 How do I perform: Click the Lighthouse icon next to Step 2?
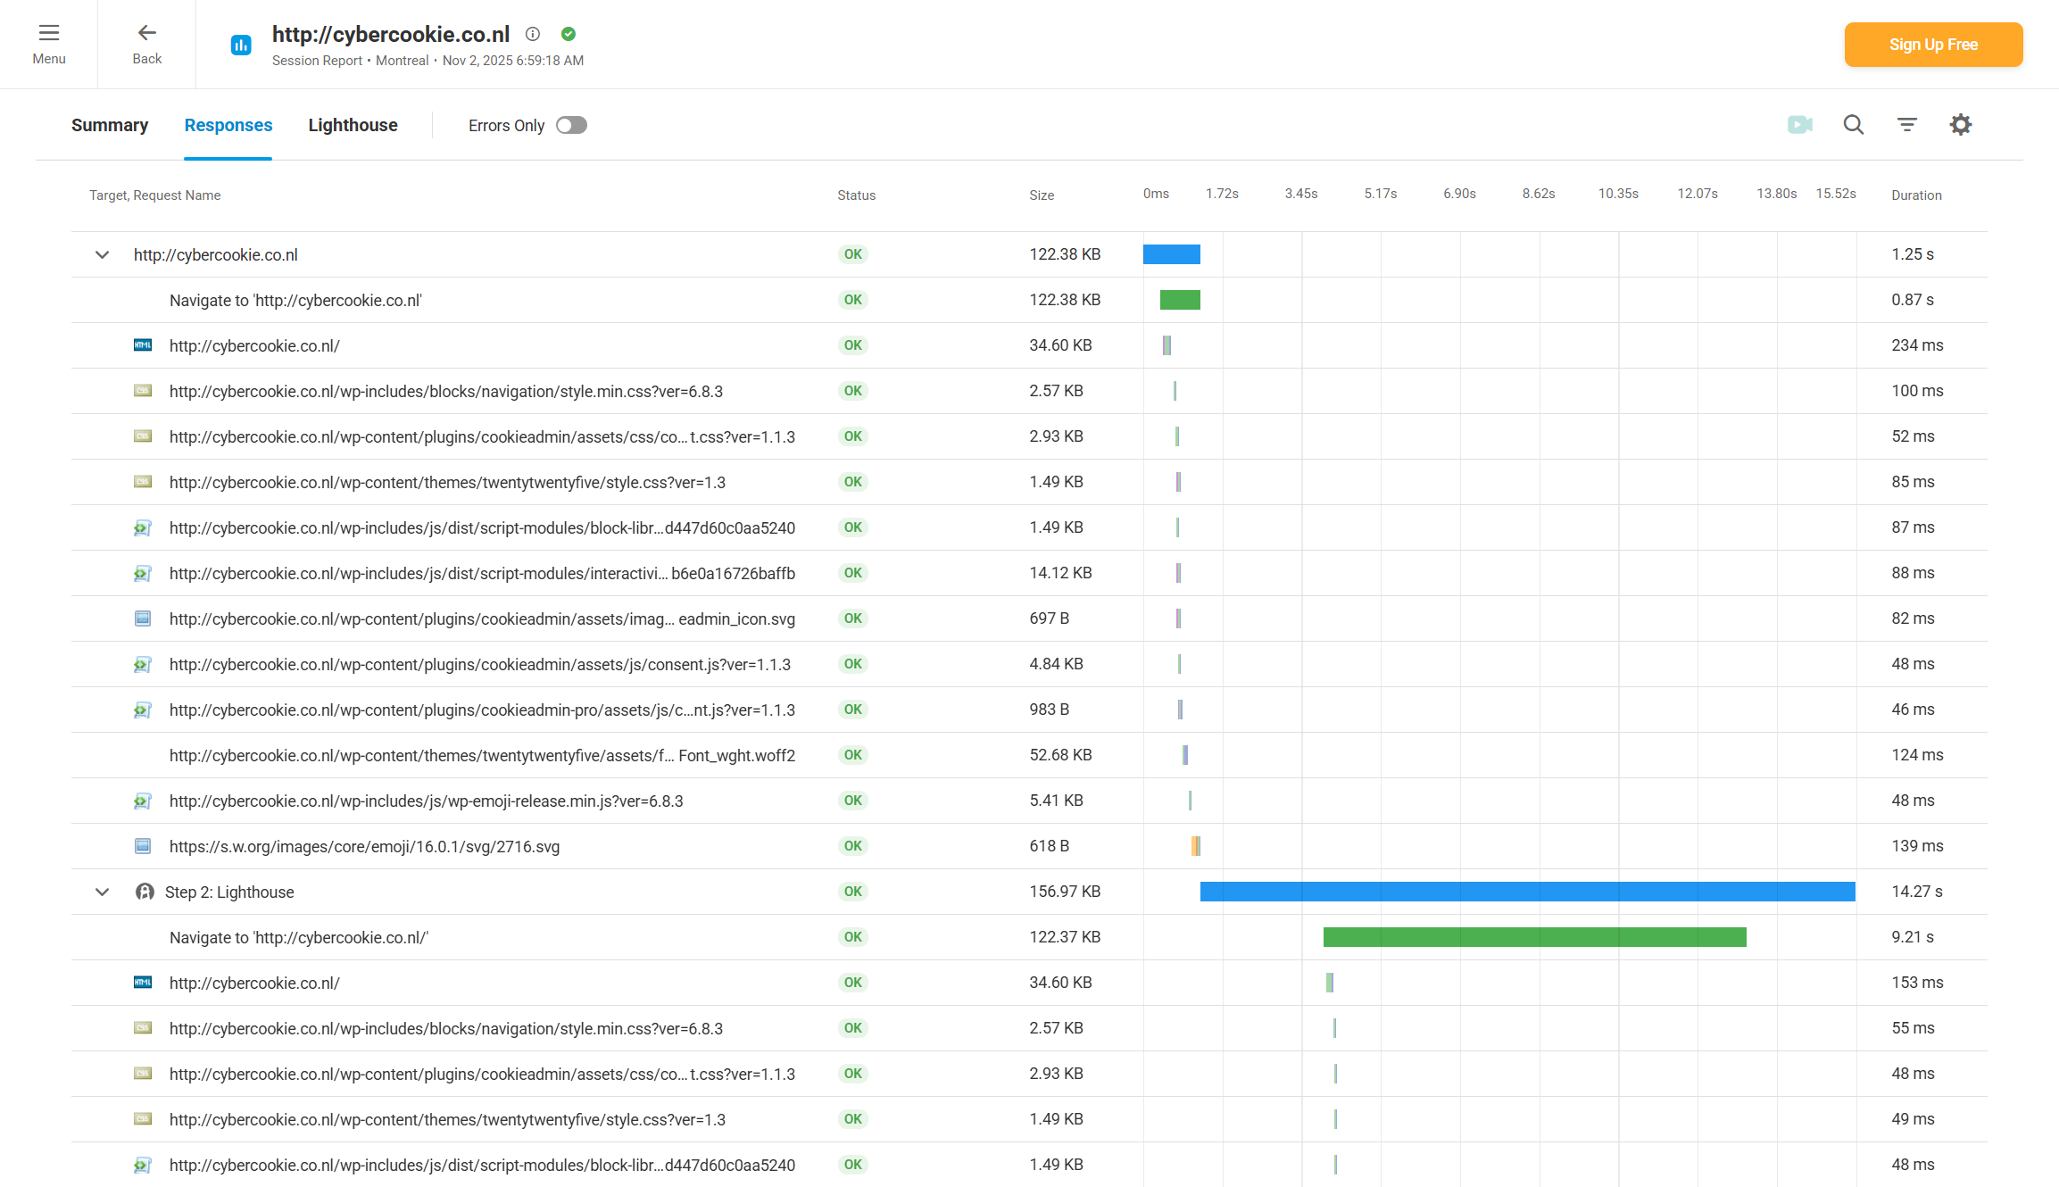tap(144, 892)
